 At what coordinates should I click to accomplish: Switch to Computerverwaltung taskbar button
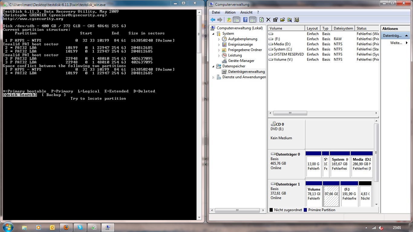108,227
